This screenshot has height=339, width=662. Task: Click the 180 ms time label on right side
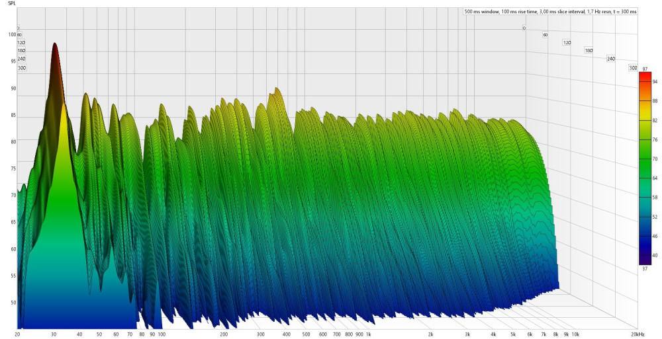(589, 50)
